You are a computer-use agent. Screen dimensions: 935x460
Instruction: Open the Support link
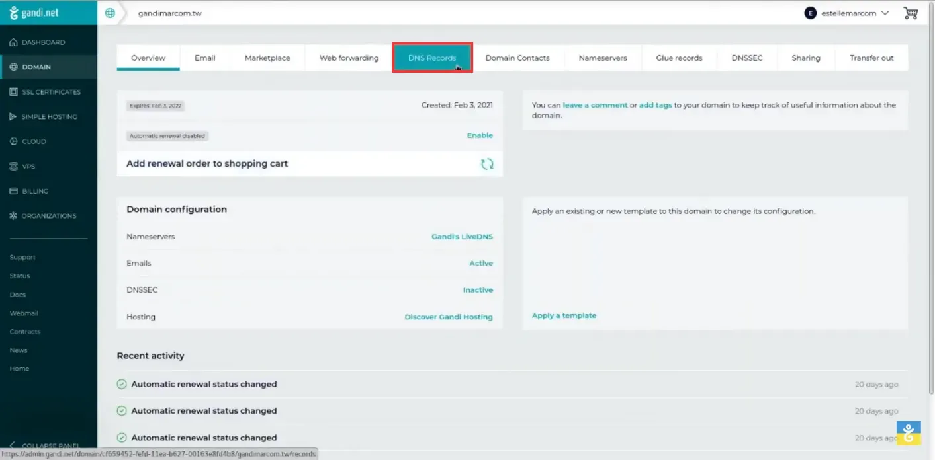click(x=22, y=257)
